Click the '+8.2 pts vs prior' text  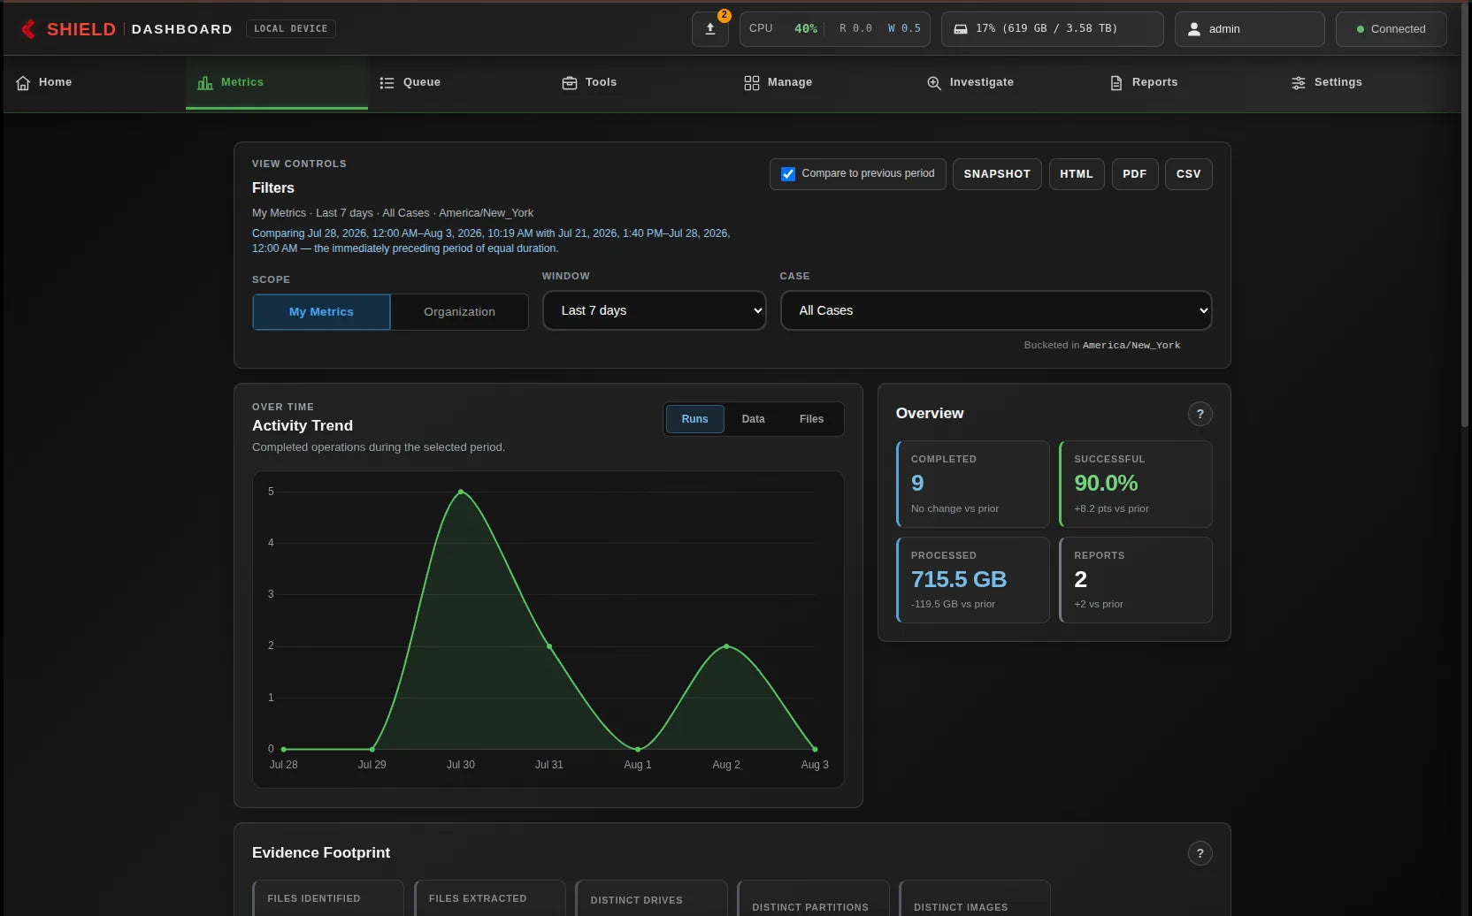(1111, 509)
